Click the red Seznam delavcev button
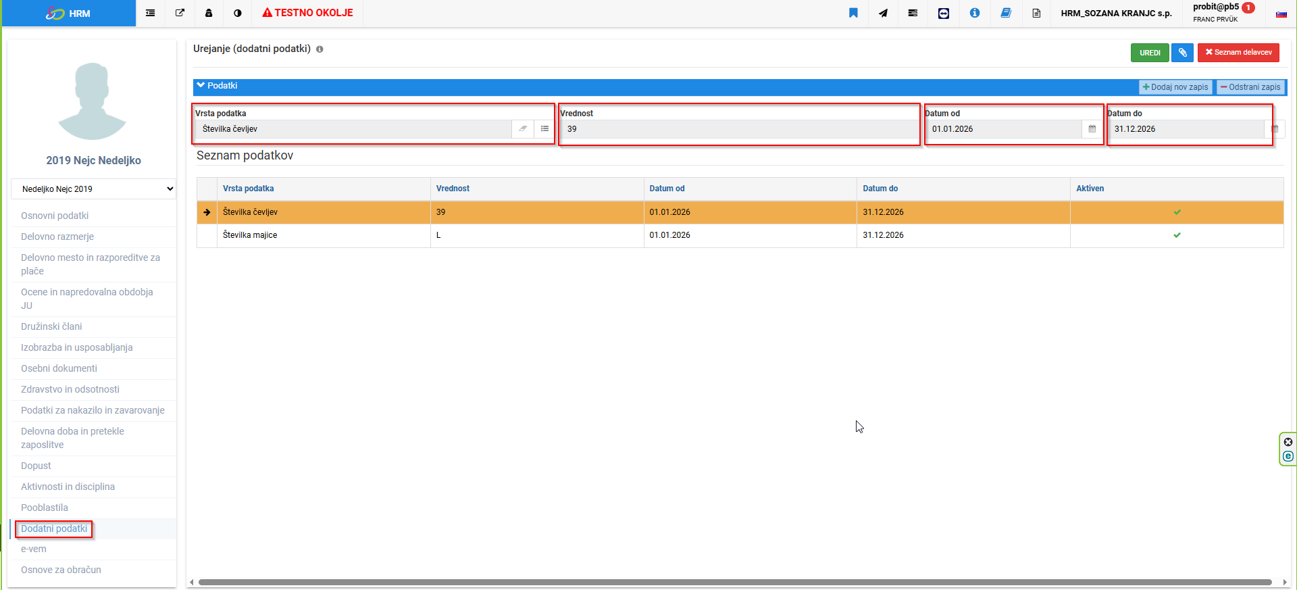The width and height of the screenshot is (1297, 590). (x=1238, y=52)
